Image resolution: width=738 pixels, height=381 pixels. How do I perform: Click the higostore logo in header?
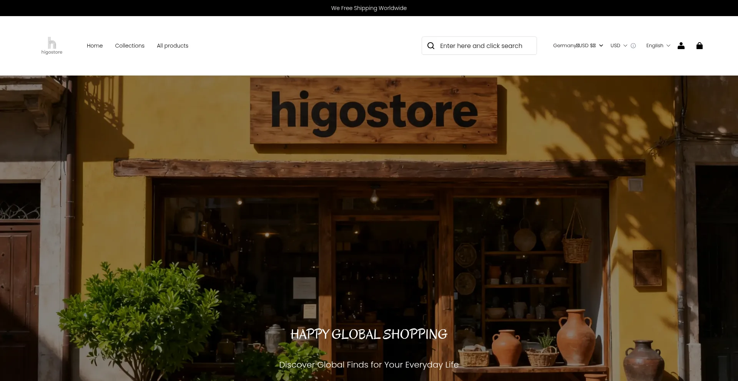point(52,46)
